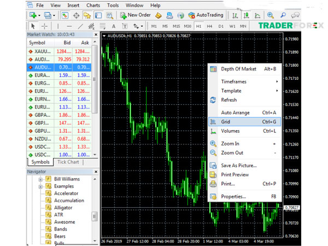Open the File menu
Viewport: 328px width, 246px height.
point(40,5)
